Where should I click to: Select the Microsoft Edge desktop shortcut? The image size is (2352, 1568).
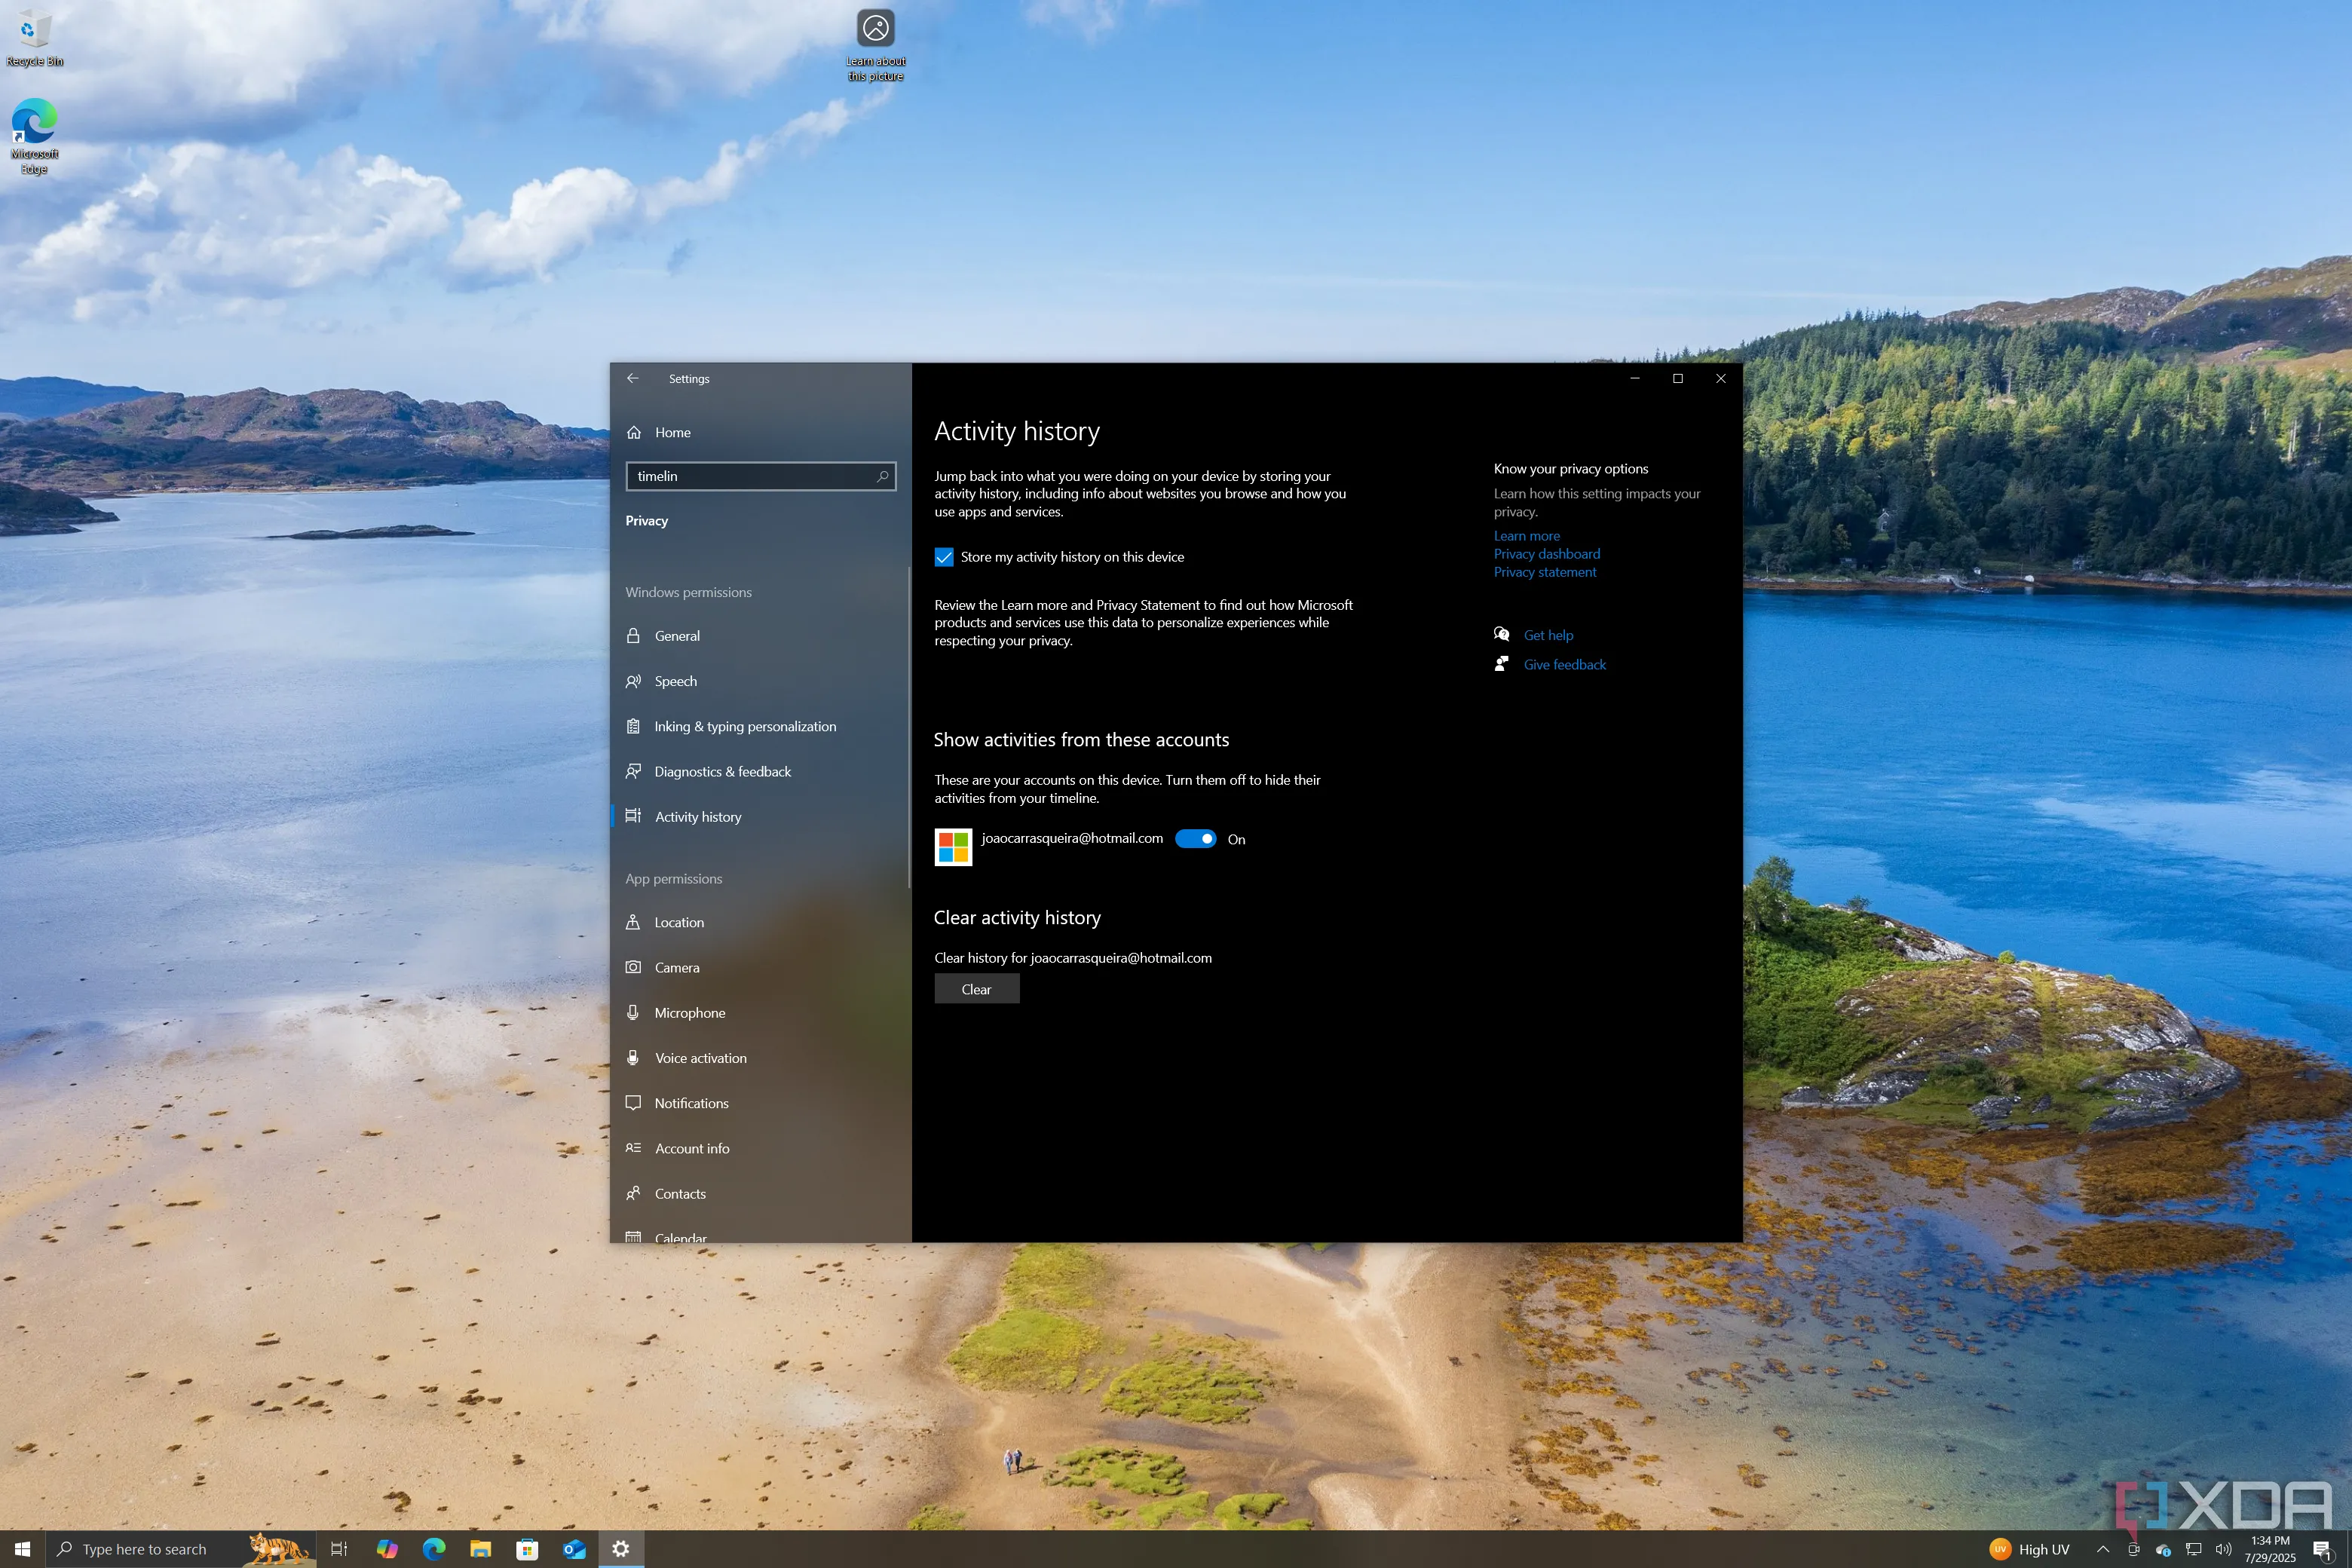pos(34,135)
